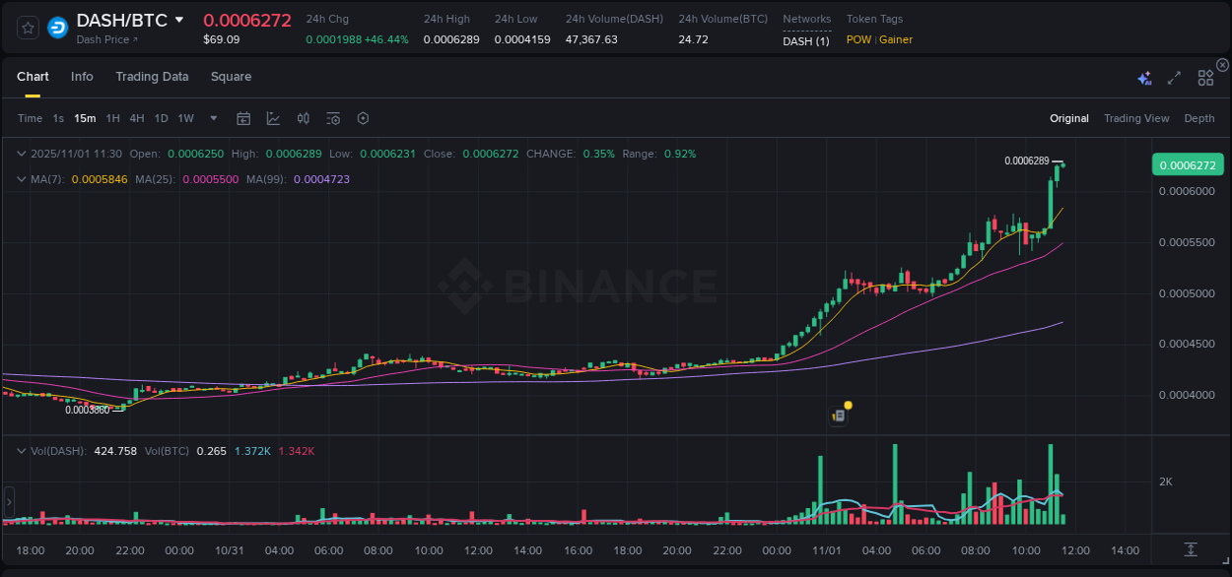This screenshot has width=1232, height=577.
Task: Add DASH/BTC to favorites with the star
Action: point(27,28)
